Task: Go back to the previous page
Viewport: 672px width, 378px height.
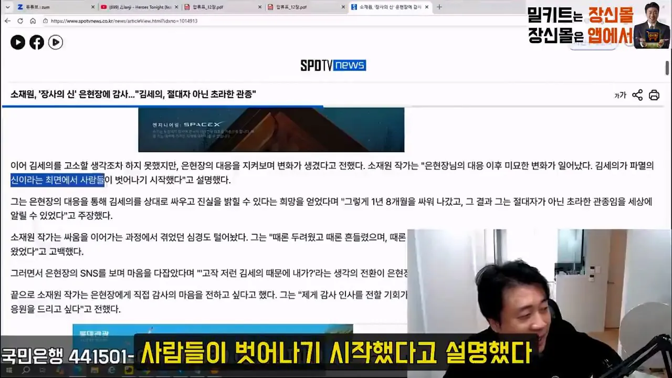Action: click(7, 21)
